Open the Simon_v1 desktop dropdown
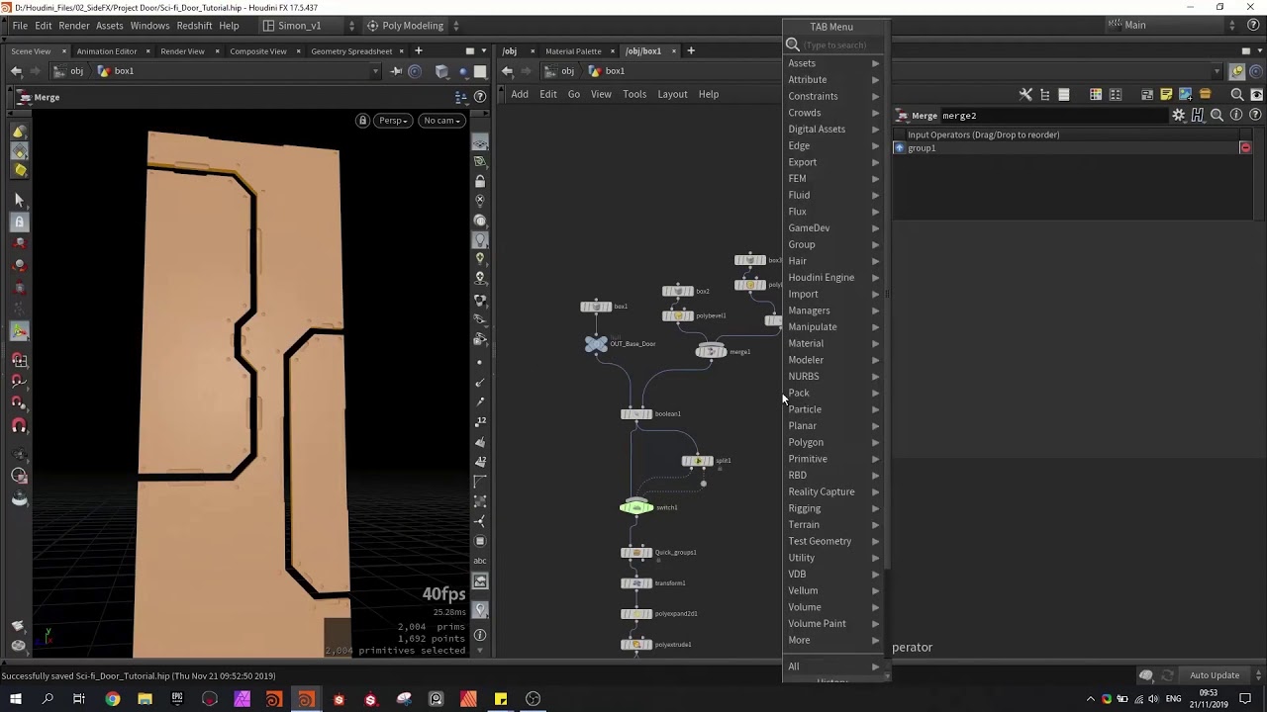This screenshot has height=712, width=1267. click(x=309, y=26)
